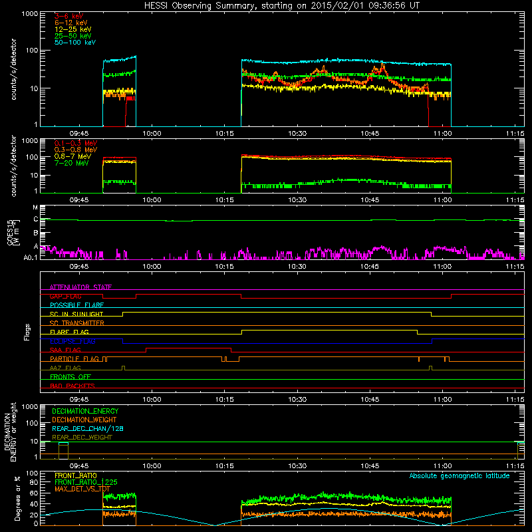
Task: Click the FRONT_RATIO_1225 legend label
Action: tap(86, 482)
